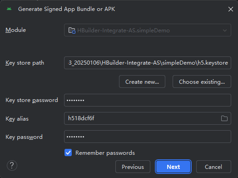Focus the Key store path field
This screenshot has height=178, width=238.
[148, 63]
